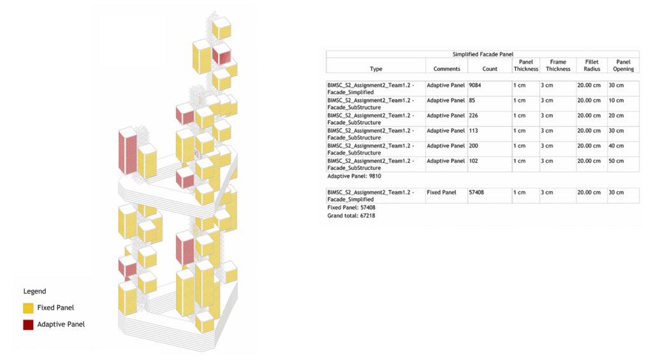Viewport: 653px width, 360px height.
Task: Click the 'Count' column header
Action: pos(490,69)
